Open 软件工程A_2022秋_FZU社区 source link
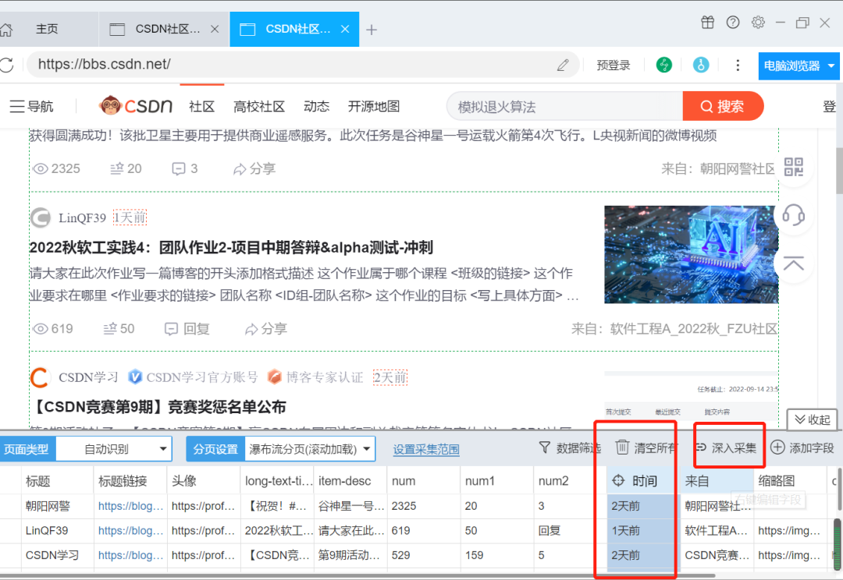The image size is (843, 580). 694,329
